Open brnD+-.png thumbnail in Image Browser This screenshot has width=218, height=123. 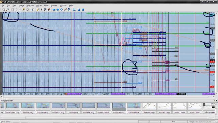point(28,108)
